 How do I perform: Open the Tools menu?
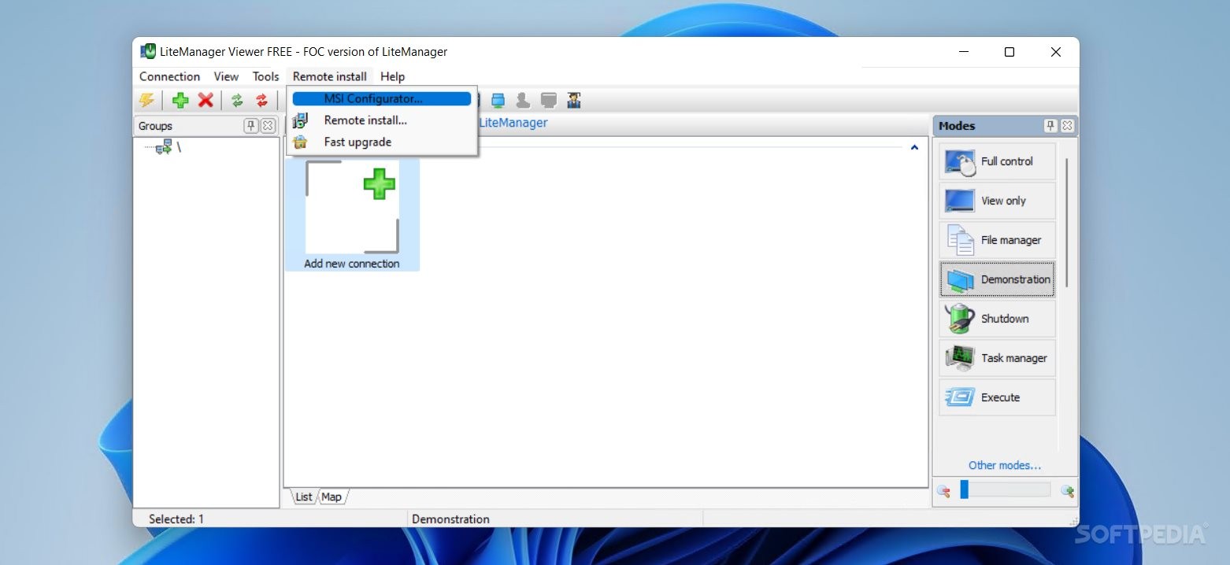265,76
